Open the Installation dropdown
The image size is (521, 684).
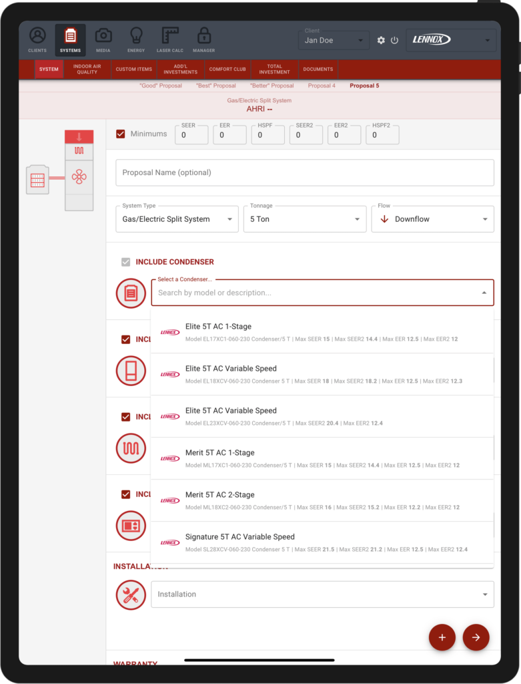pyautogui.click(x=322, y=594)
